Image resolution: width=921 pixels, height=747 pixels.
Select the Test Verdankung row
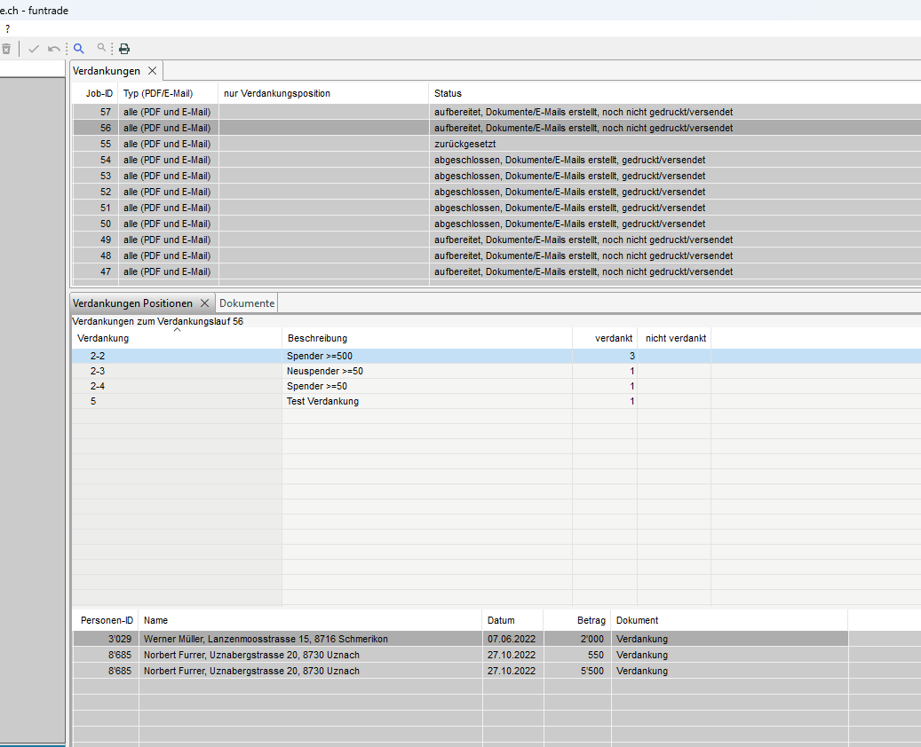tap(322, 401)
